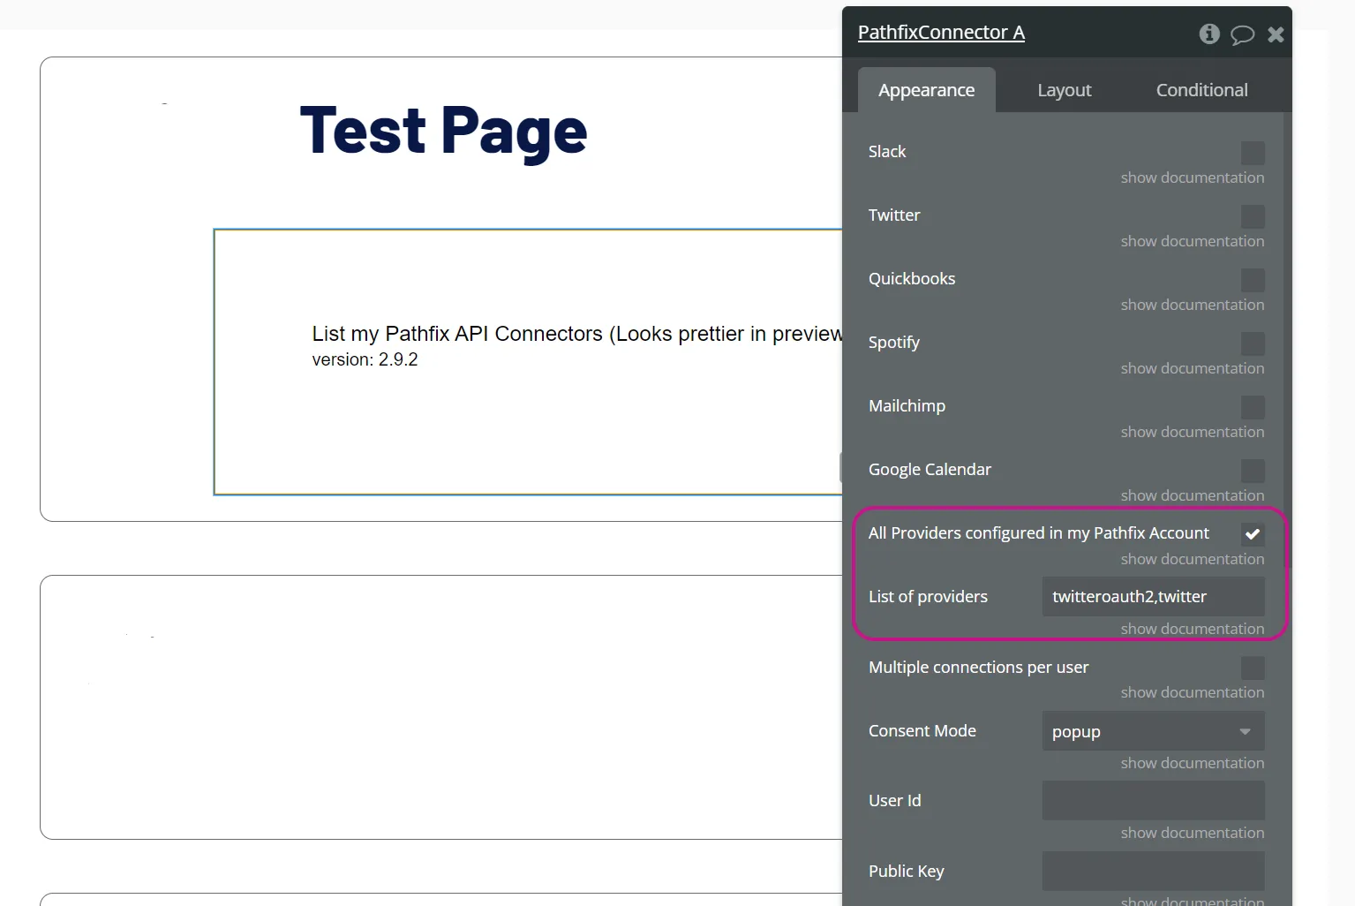This screenshot has width=1355, height=906.
Task: Show documentation for Quickbooks
Action: (x=1193, y=305)
